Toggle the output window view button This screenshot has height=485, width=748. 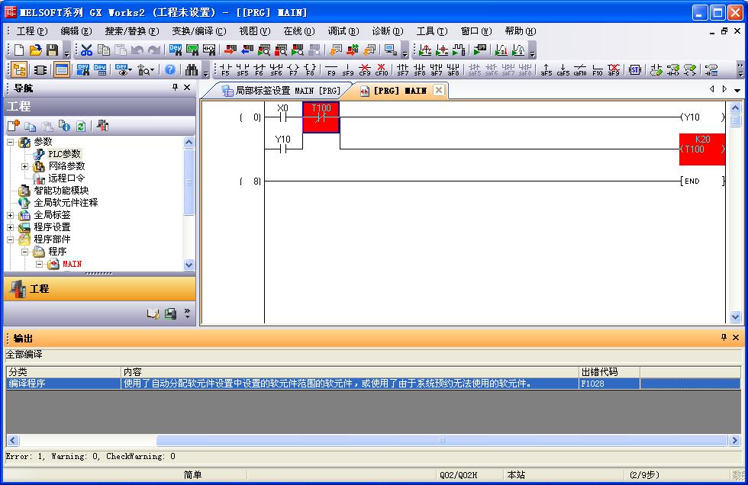61,70
